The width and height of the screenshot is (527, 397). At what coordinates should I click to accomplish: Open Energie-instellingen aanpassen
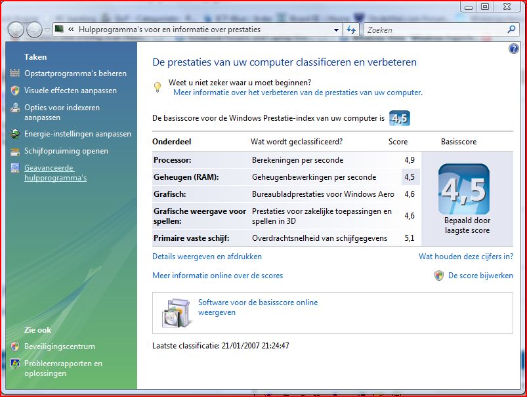click(x=77, y=134)
